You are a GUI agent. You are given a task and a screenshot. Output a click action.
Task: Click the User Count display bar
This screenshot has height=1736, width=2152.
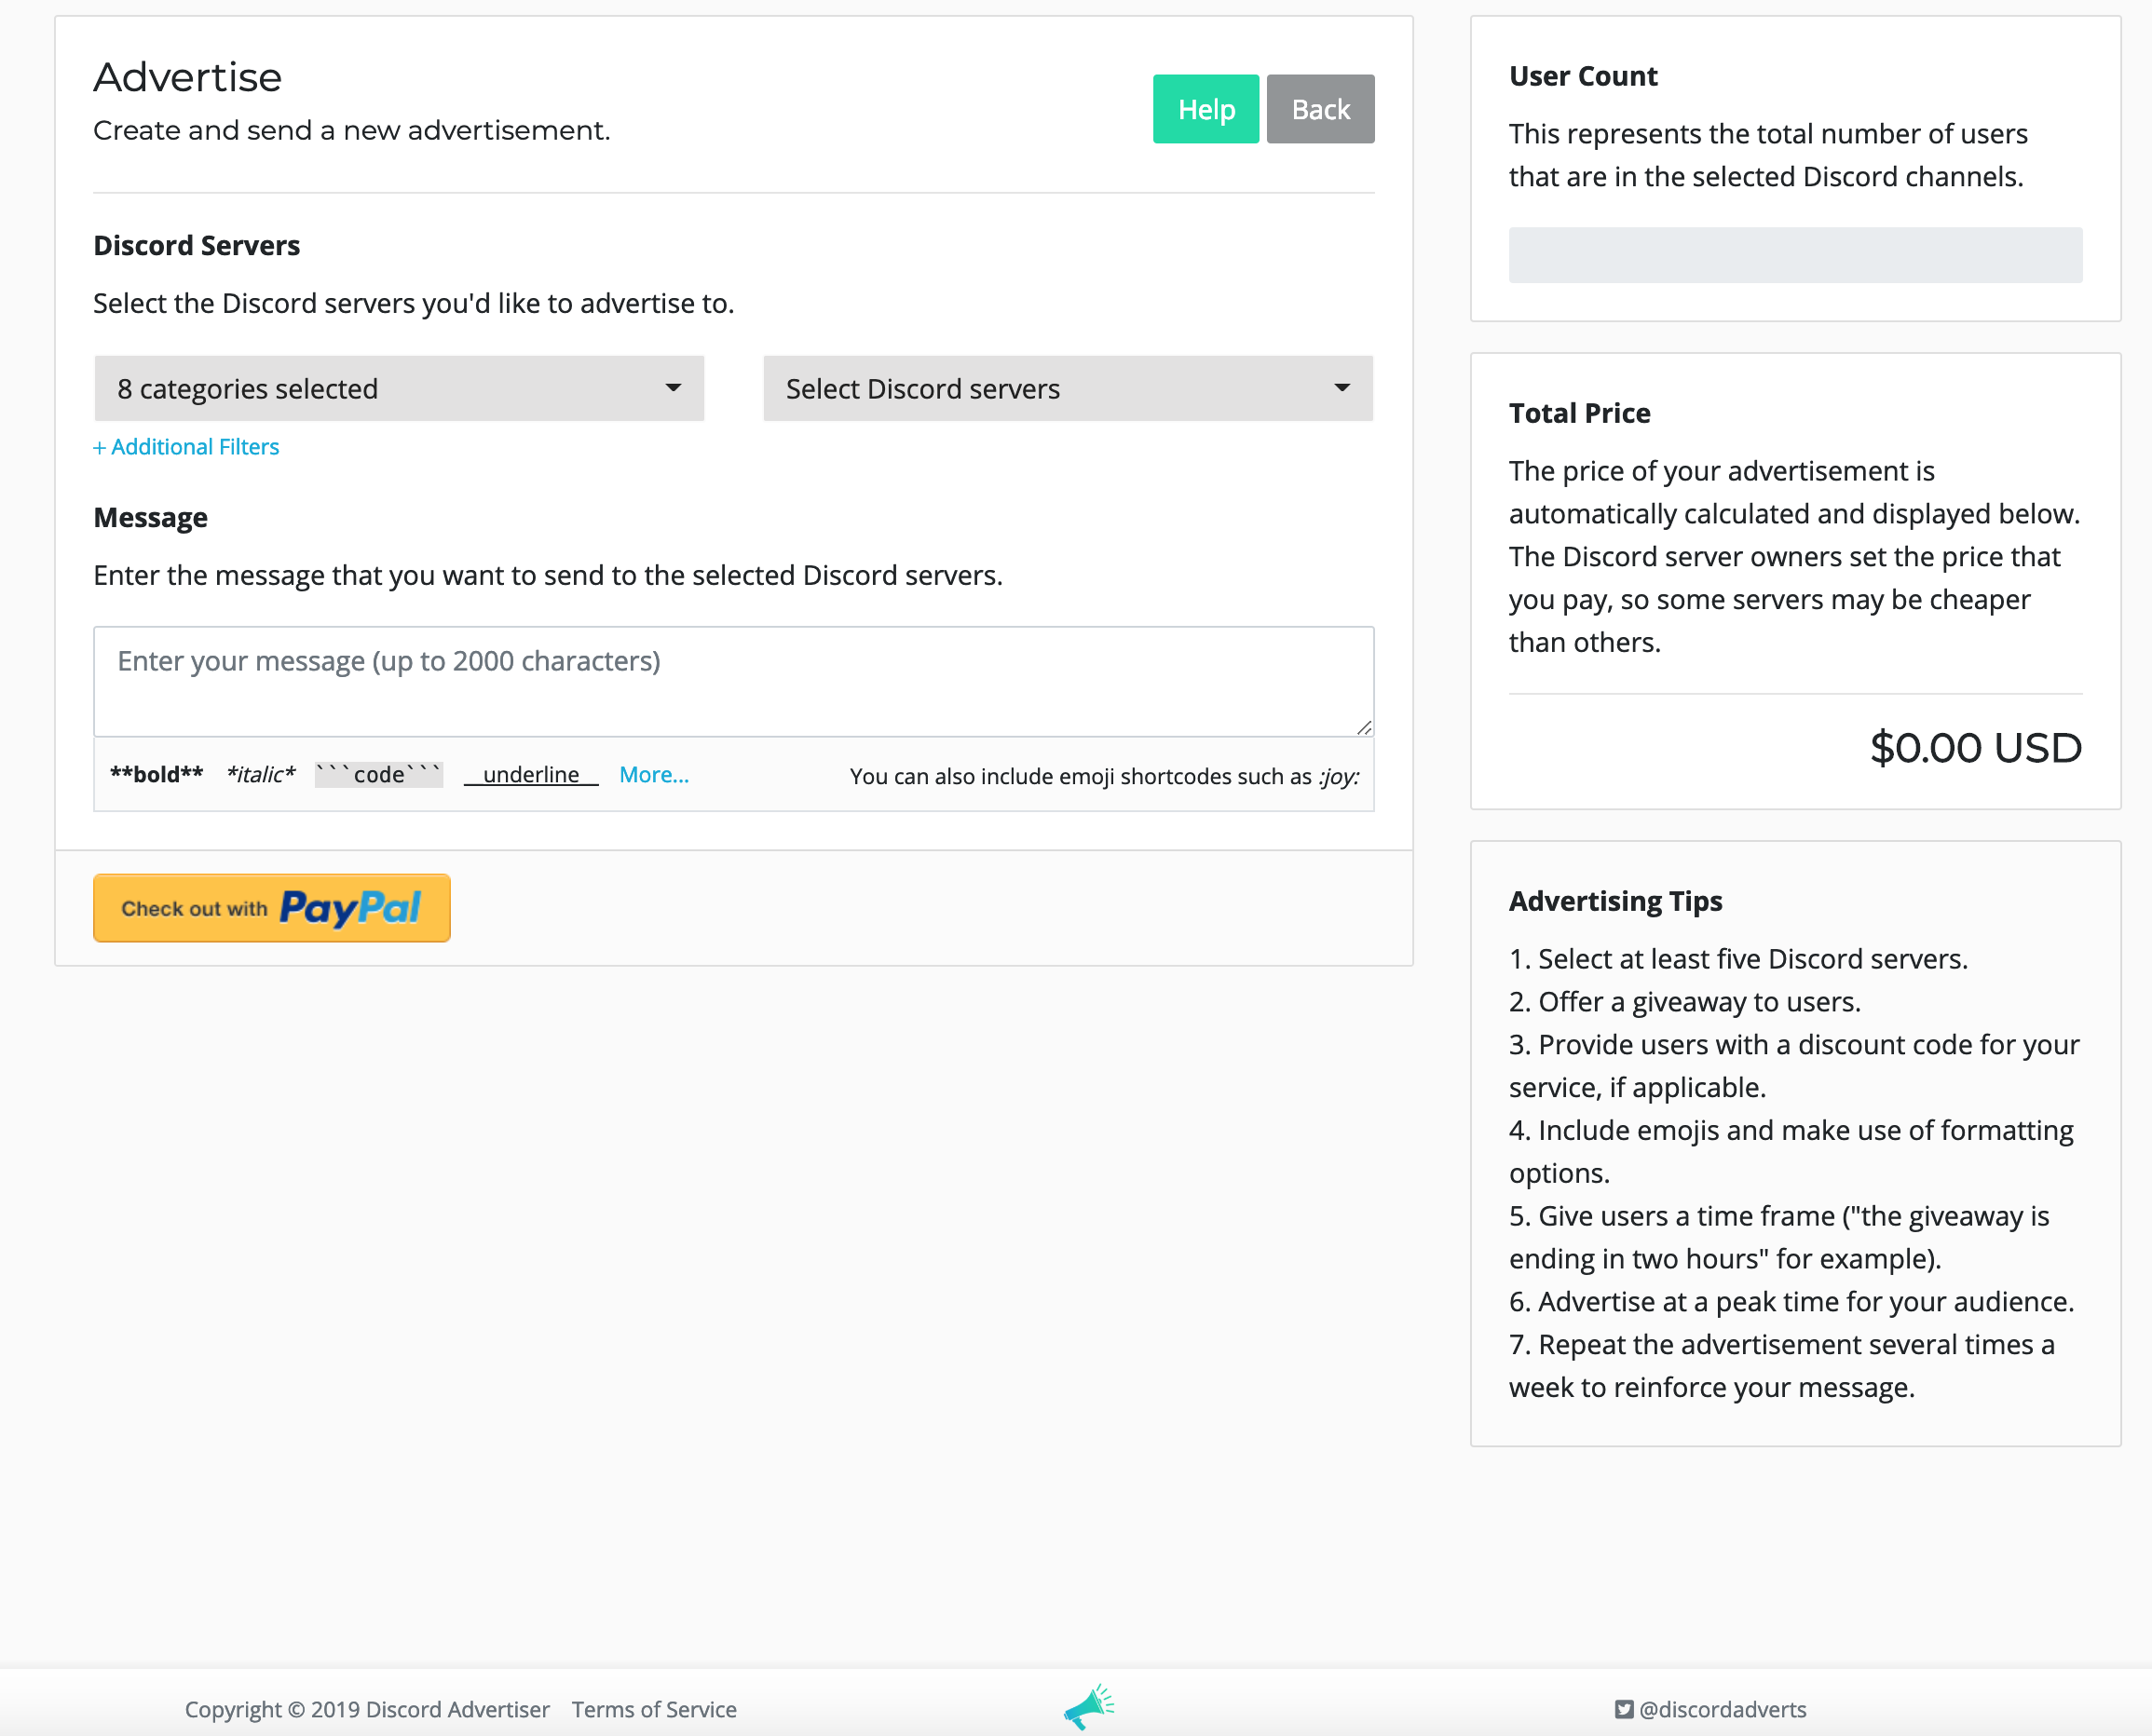click(x=1795, y=255)
